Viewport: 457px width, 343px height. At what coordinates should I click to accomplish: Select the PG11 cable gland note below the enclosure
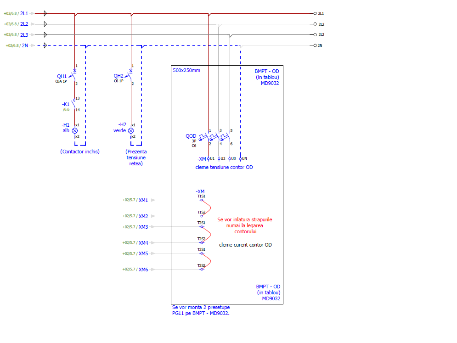tap(200, 310)
